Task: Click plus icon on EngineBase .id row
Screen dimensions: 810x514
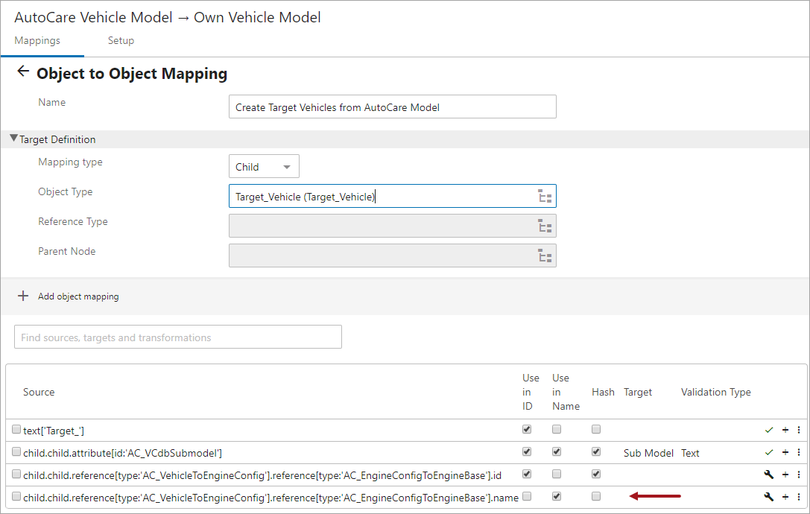Action: tap(785, 475)
